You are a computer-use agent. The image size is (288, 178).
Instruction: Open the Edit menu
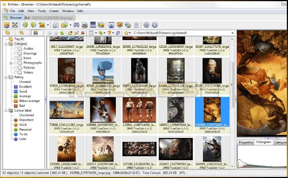[x=21, y=11]
